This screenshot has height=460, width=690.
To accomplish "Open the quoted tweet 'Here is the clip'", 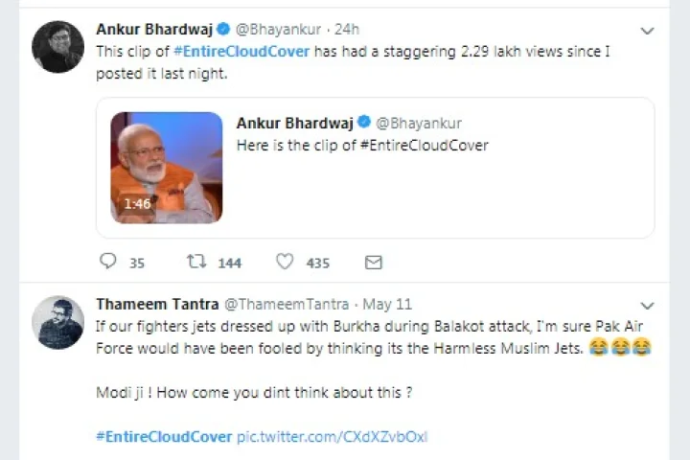I will (x=376, y=168).
